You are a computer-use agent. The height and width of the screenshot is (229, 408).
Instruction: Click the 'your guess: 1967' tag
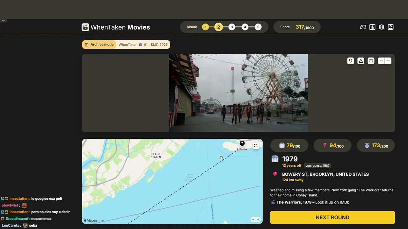317,165
